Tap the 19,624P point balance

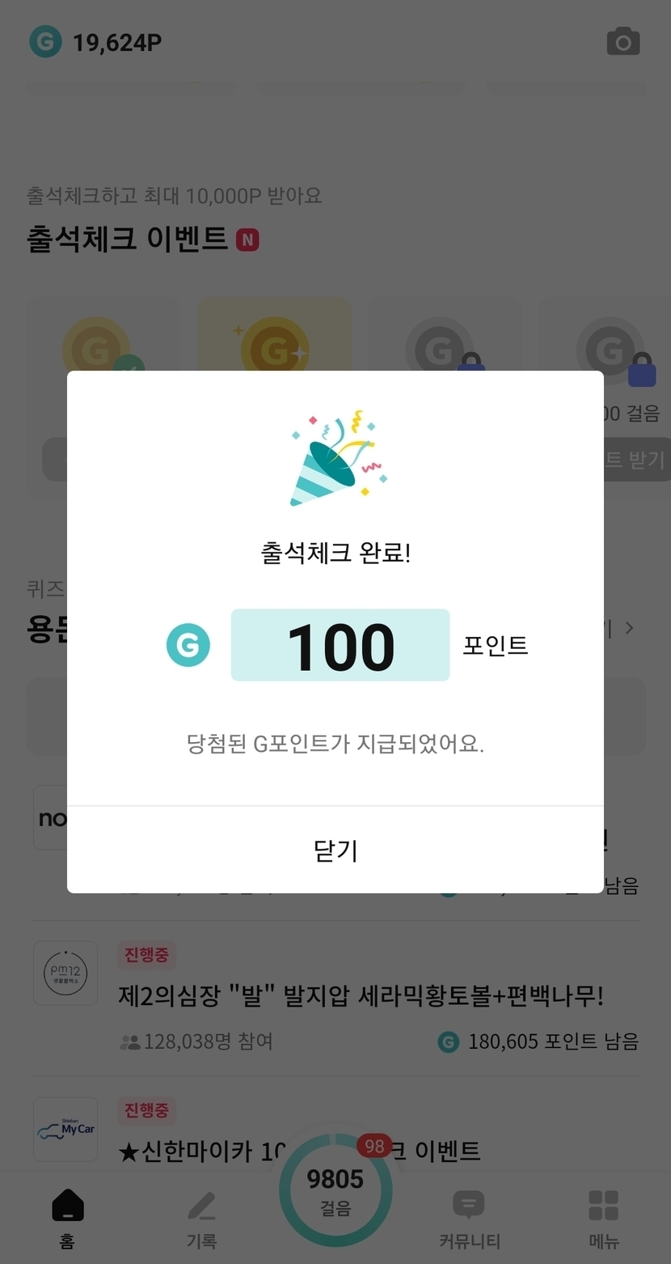pos(117,42)
